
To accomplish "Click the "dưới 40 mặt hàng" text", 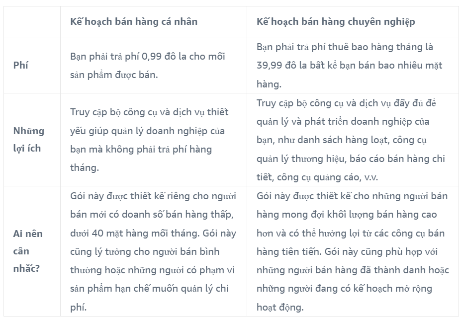I will click(113, 233).
